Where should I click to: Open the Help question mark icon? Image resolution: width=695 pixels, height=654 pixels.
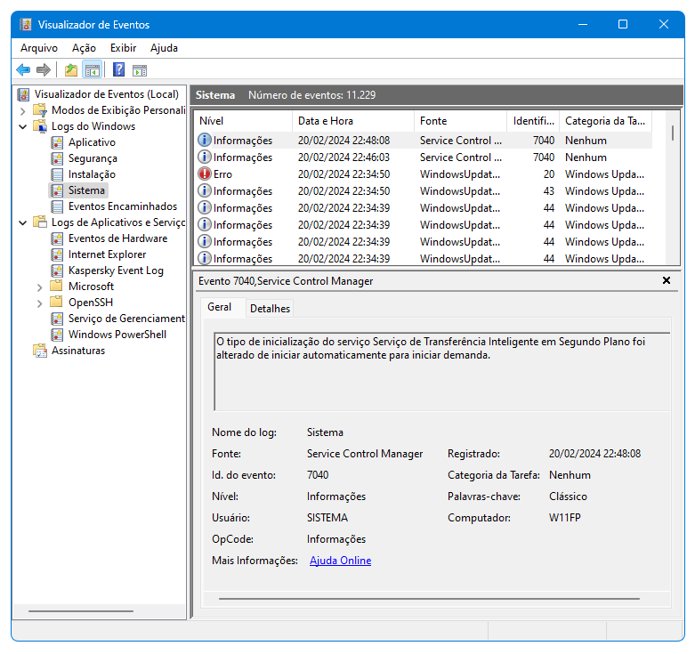point(118,69)
